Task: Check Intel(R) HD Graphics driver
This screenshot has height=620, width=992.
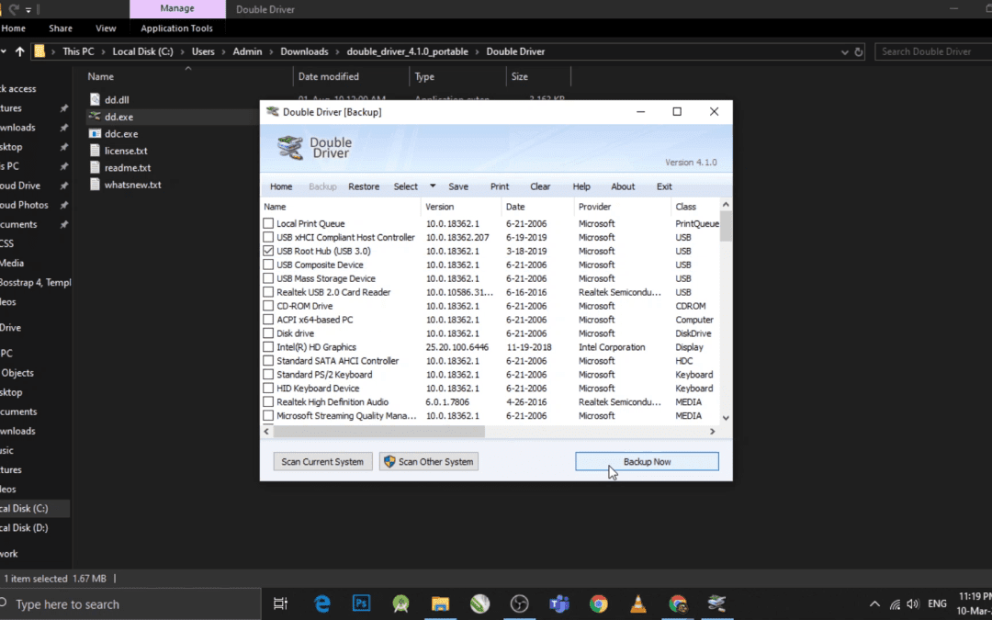Action: click(268, 347)
